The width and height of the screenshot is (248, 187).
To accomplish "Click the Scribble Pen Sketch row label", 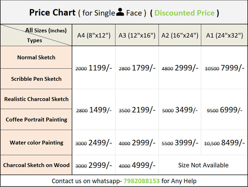I will (x=36, y=79).
